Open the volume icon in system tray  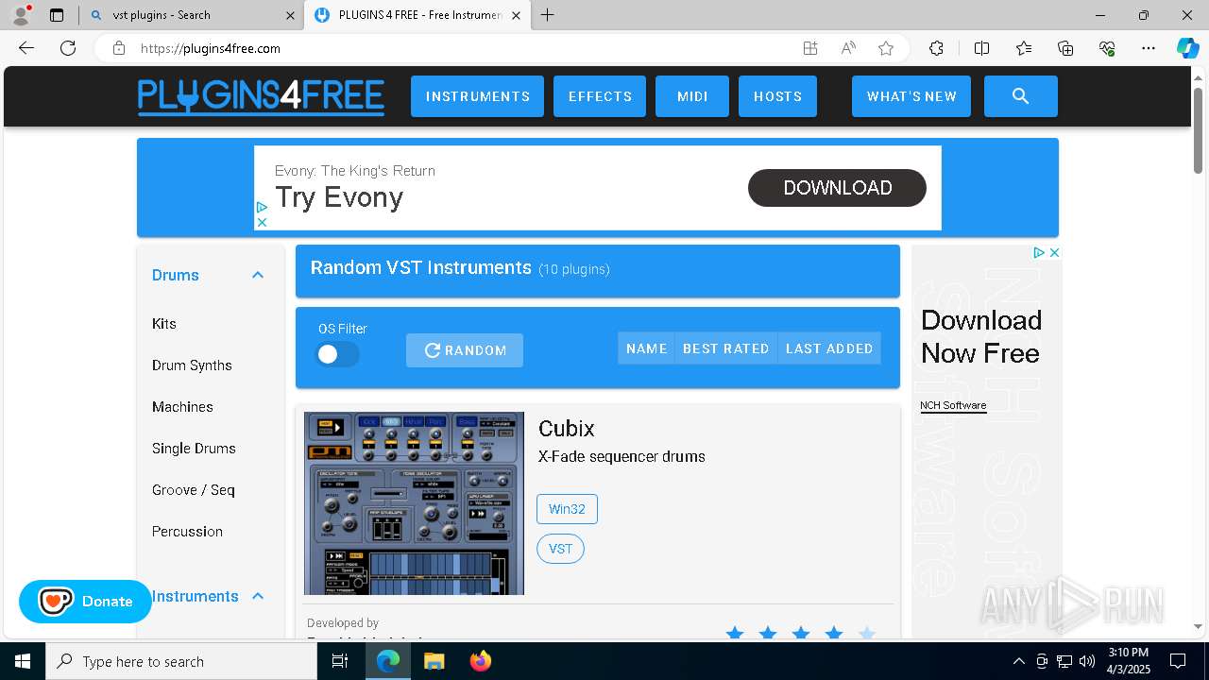(x=1087, y=661)
